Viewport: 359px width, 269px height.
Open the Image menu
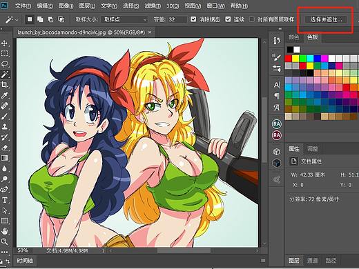pos(66,6)
